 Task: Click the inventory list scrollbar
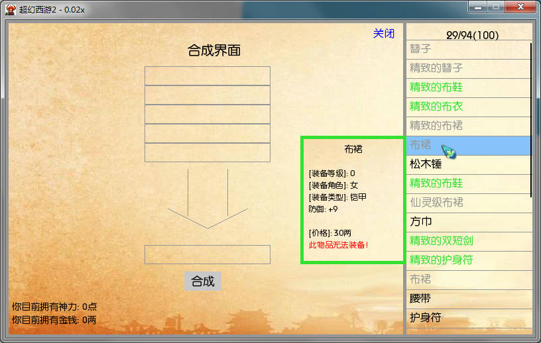click(531, 120)
